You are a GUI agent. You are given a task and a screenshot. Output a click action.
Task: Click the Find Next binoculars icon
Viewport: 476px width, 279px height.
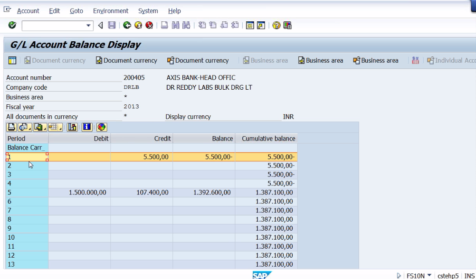[186, 25]
